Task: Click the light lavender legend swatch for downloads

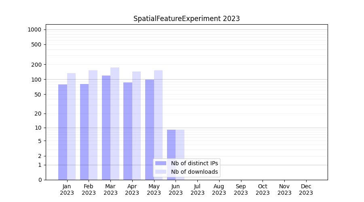Action: pos(161,172)
